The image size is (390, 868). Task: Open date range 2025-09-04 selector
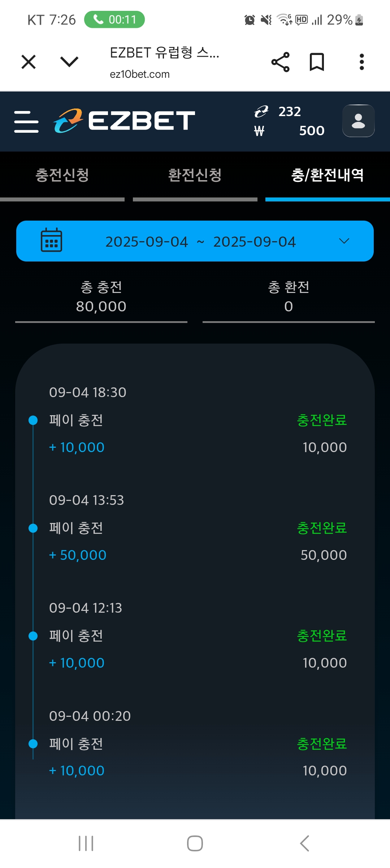pyautogui.click(x=200, y=242)
